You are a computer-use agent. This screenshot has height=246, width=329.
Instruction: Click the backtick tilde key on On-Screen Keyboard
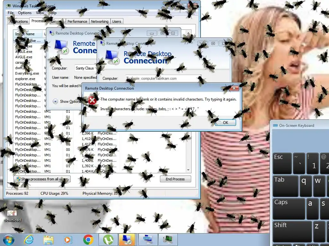(x=299, y=163)
